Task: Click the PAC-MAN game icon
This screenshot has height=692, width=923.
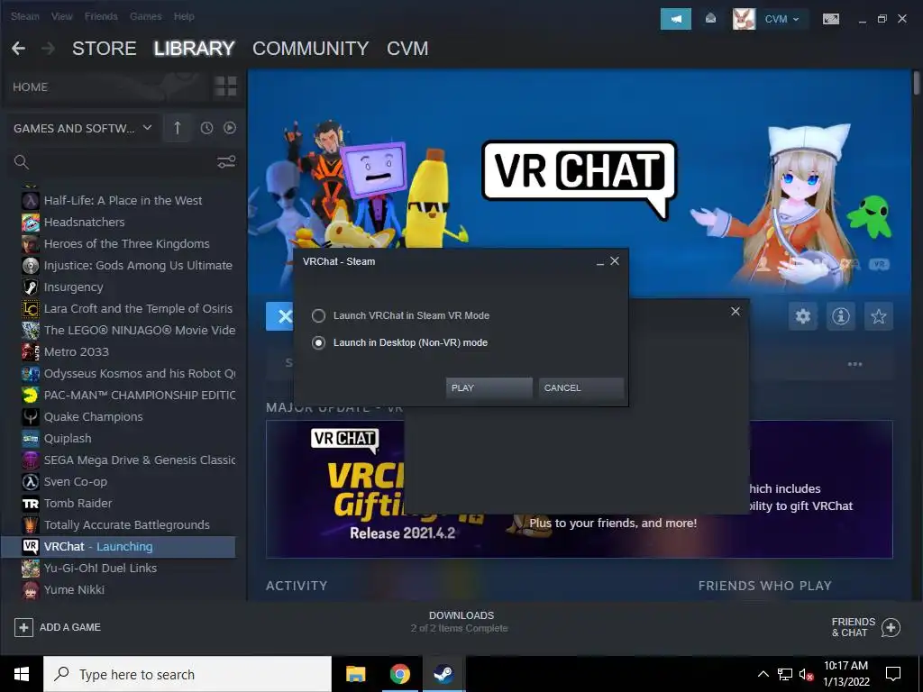Action: 30,395
